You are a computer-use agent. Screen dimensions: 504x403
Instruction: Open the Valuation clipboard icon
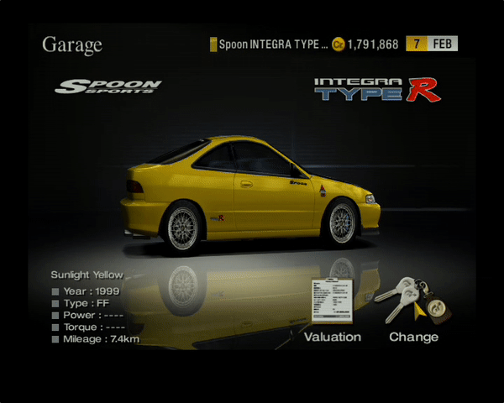click(333, 301)
